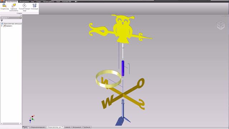Click the second document layout icon at bottom

coord(26,127)
